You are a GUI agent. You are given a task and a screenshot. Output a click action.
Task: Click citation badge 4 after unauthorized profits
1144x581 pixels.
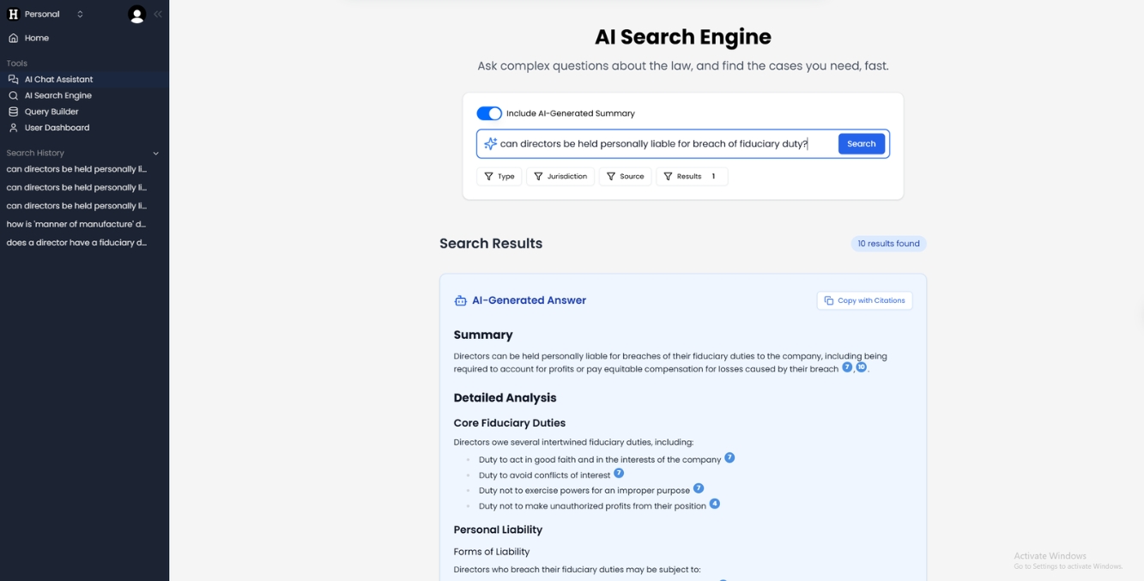714,504
